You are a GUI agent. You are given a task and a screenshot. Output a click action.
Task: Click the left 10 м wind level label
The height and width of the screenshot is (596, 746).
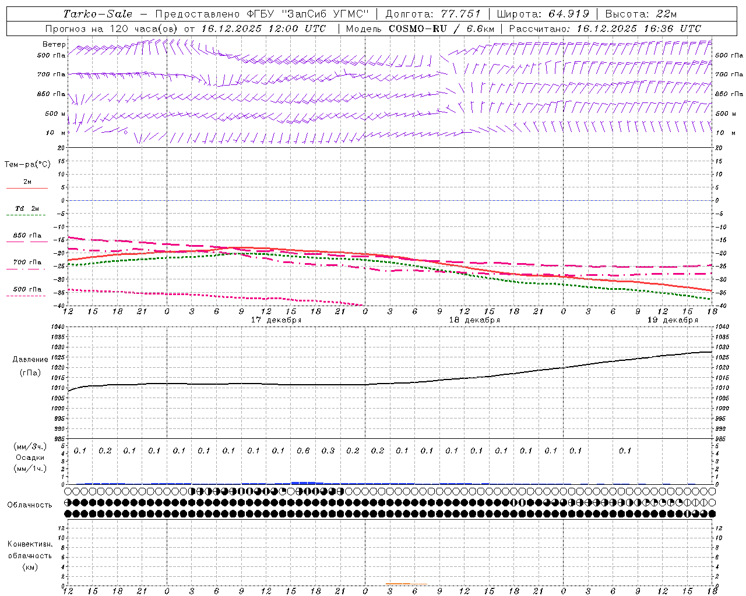[55, 133]
